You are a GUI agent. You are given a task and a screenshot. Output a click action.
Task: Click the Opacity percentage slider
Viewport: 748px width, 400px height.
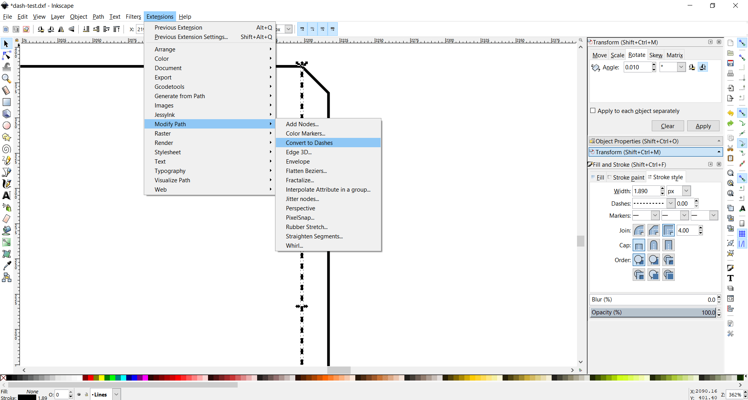(653, 312)
